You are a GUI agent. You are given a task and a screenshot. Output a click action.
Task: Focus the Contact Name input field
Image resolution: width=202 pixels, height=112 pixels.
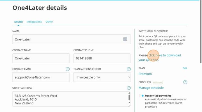pos(41,58)
